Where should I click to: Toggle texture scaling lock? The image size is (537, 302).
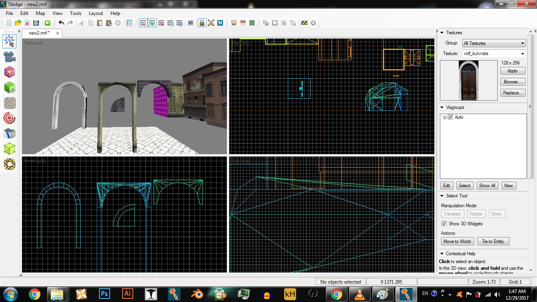(x=211, y=23)
